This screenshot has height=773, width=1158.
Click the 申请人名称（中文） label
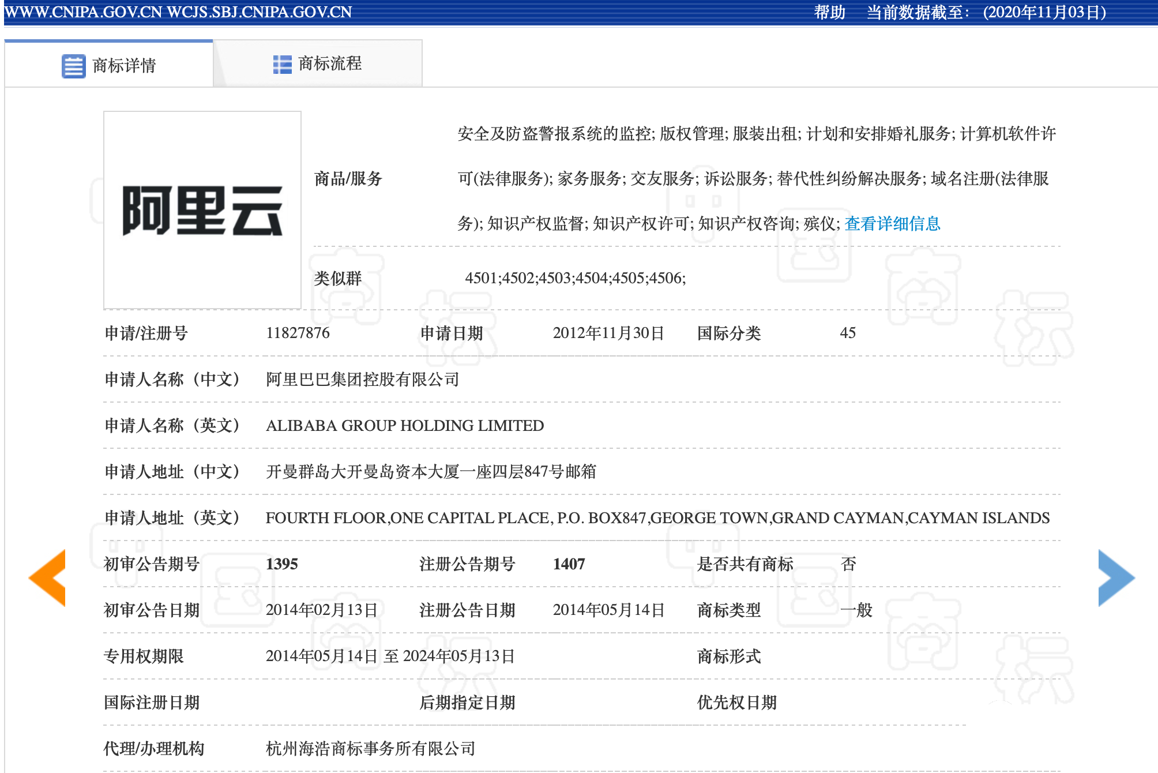172,379
